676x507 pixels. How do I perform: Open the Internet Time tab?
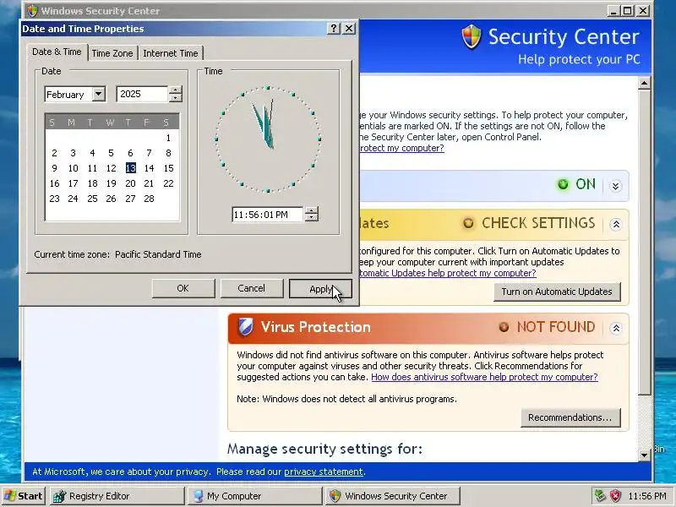[x=171, y=53]
